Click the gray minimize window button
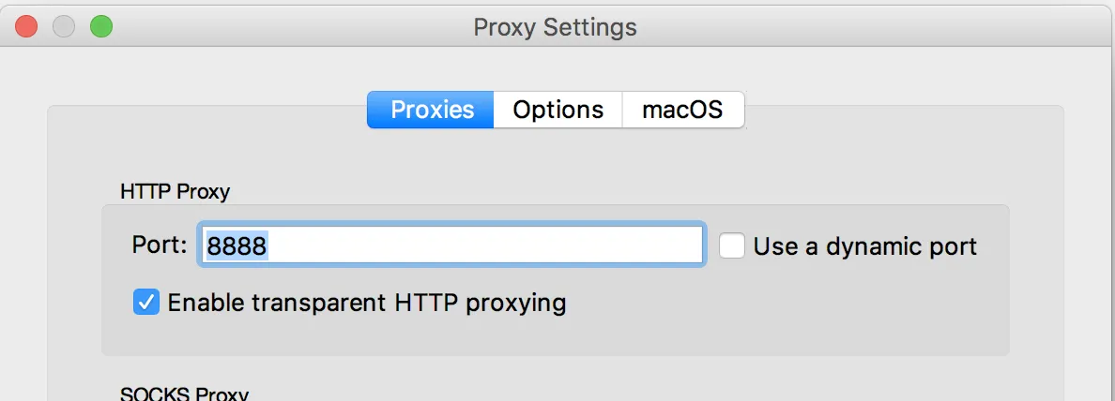This screenshot has height=401, width=1115. coord(64,26)
